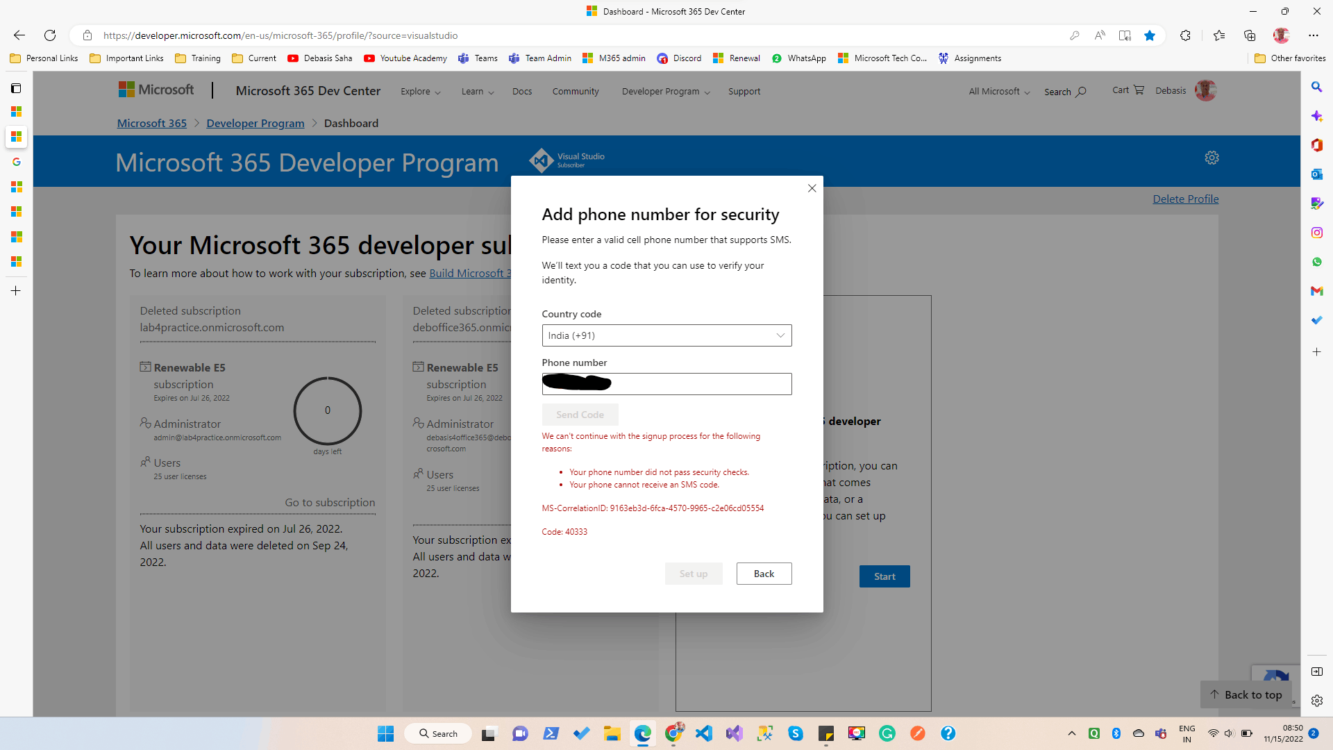
Task: Click the Settings gear icon on dashboard
Action: pyautogui.click(x=1212, y=158)
